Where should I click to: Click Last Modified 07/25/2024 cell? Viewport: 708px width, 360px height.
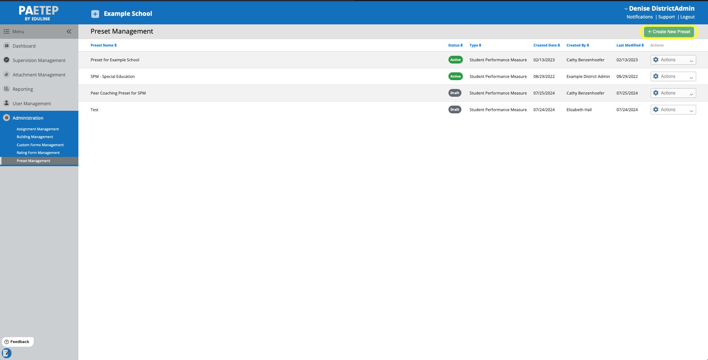coord(627,93)
